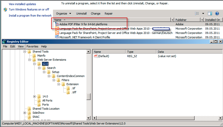Click the Search key folder icon
Screen dimensions: 223x127
click(44, 68)
